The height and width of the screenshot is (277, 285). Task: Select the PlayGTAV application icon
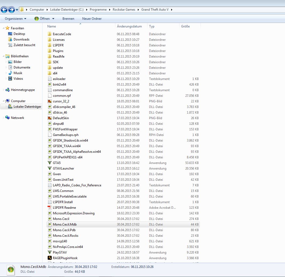coord(50,252)
